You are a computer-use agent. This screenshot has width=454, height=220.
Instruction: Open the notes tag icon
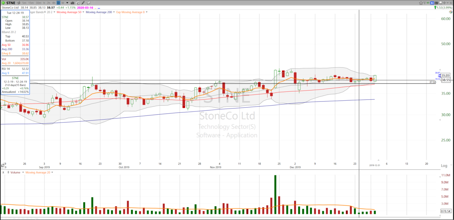pos(88,3)
